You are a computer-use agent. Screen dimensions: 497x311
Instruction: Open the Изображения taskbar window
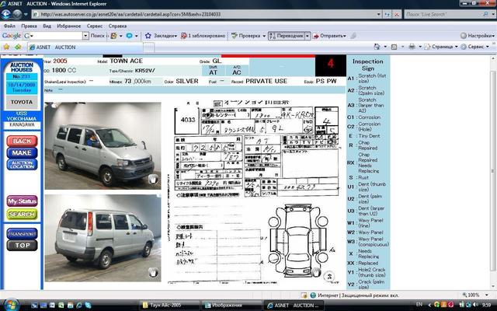tap(231, 306)
